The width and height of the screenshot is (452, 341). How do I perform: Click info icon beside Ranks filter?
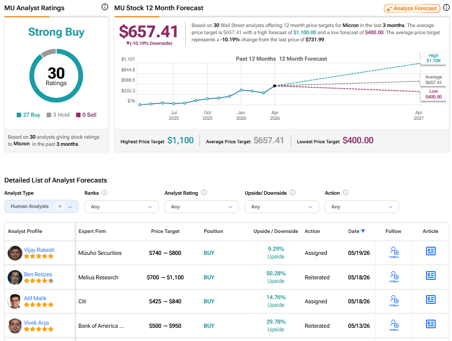(x=105, y=192)
